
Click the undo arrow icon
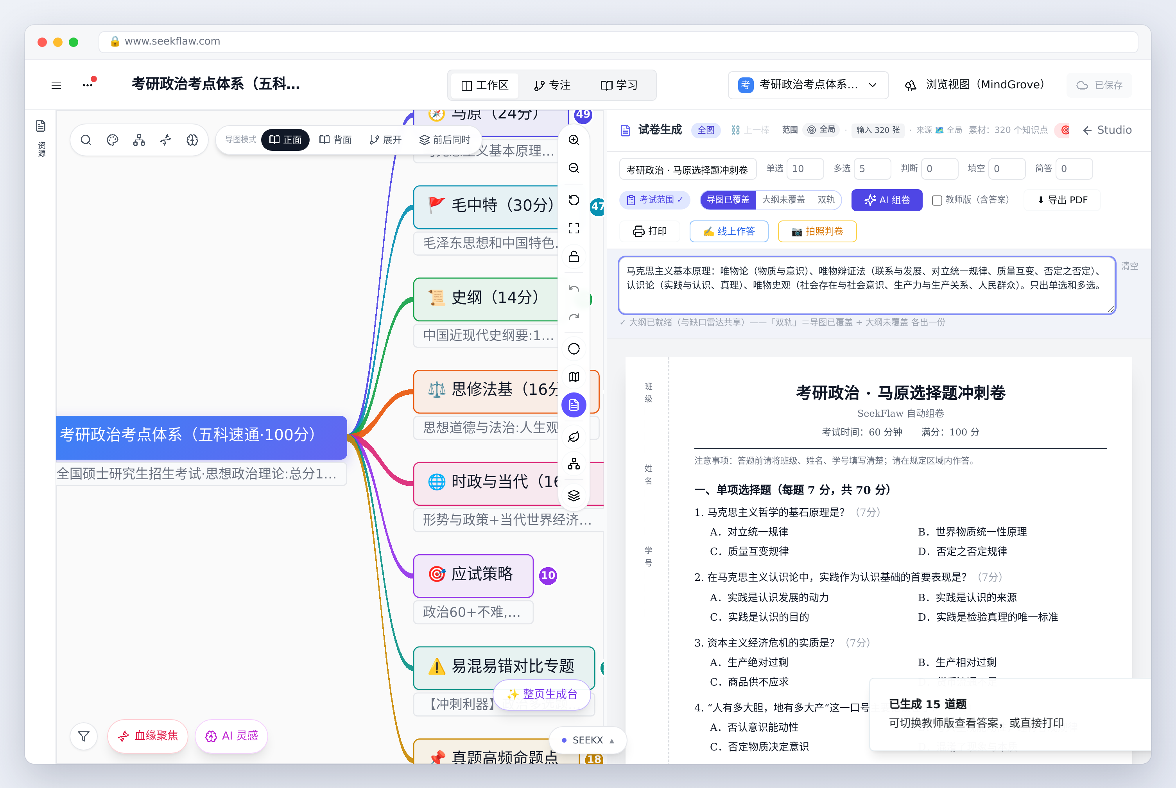(x=574, y=288)
